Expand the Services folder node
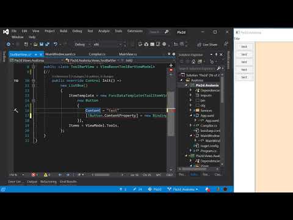This screenshot has height=220, width=293. coord(190,111)
